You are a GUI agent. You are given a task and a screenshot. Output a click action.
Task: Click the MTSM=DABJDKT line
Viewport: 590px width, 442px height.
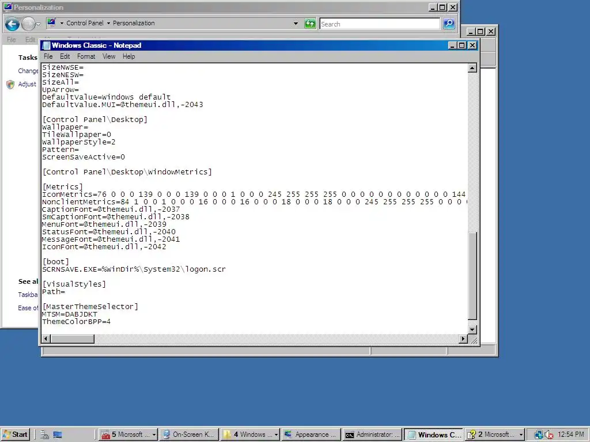point(69,314)
